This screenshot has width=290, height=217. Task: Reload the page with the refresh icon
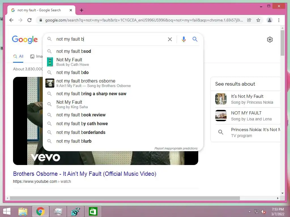[x=29, y=20]
